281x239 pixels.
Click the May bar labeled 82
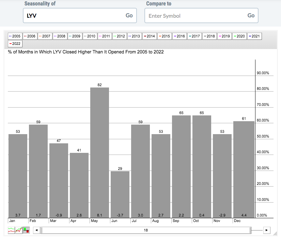tap(100, 153)
